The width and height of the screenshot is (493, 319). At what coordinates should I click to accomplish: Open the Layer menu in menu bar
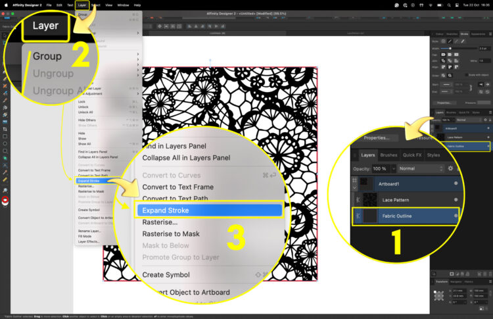tap(82, 5)
